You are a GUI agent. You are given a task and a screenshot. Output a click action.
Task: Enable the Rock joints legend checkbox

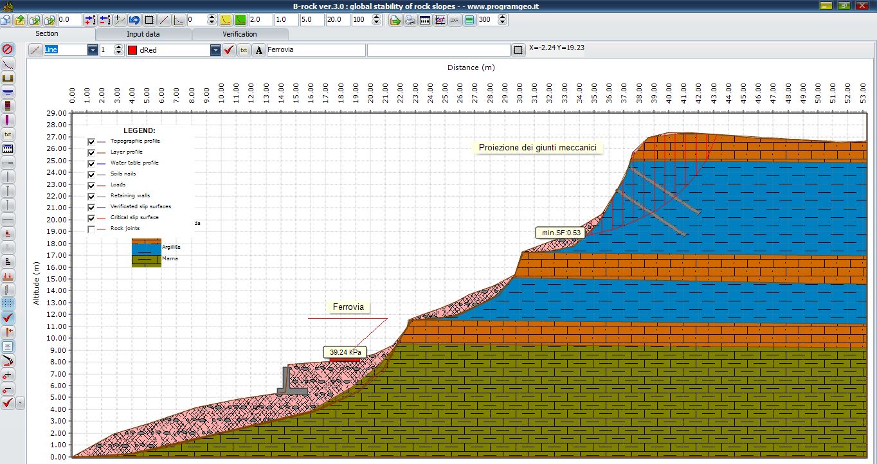pyautogui.click(x=91, y=229)
